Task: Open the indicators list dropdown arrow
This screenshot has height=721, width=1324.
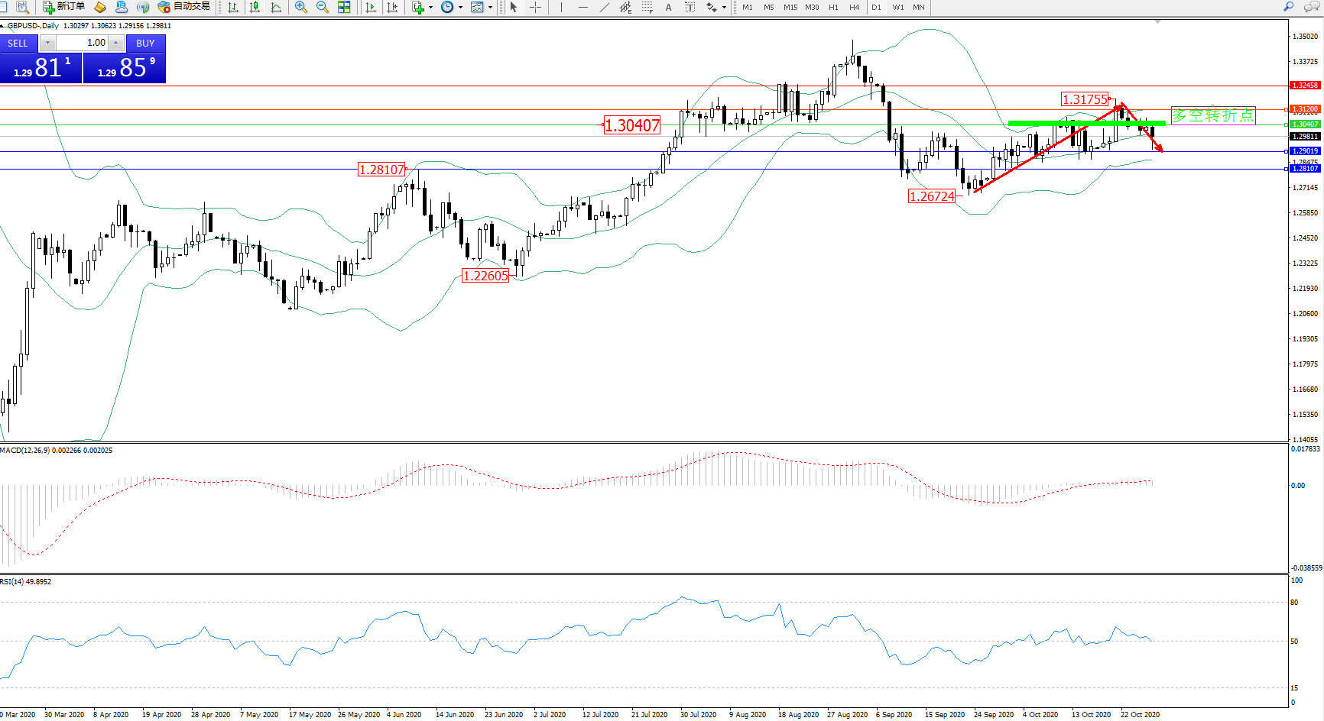Action: (431, 8)
